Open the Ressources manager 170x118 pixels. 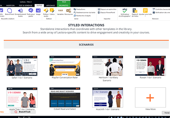coord(69,11)
